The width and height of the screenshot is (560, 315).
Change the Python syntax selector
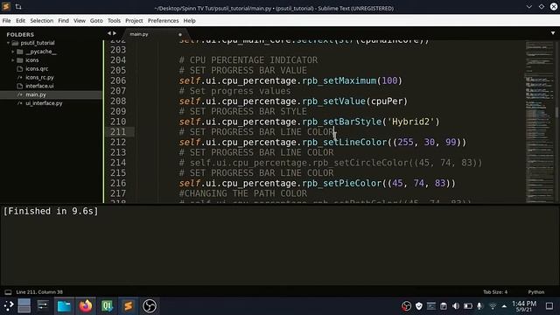[x=536, y=292]
